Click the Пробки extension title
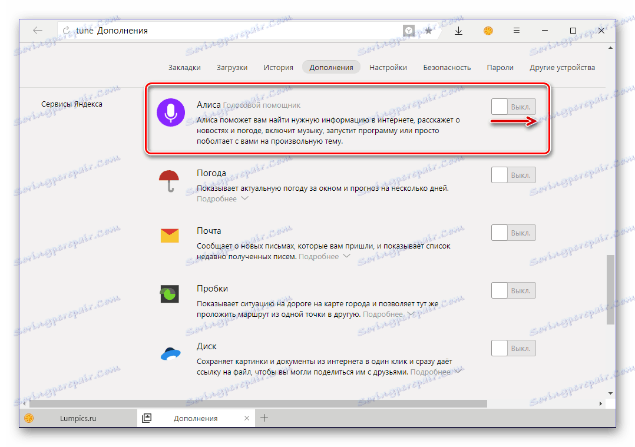Viewport: 635px width, 447px height. tap(212, 289)
